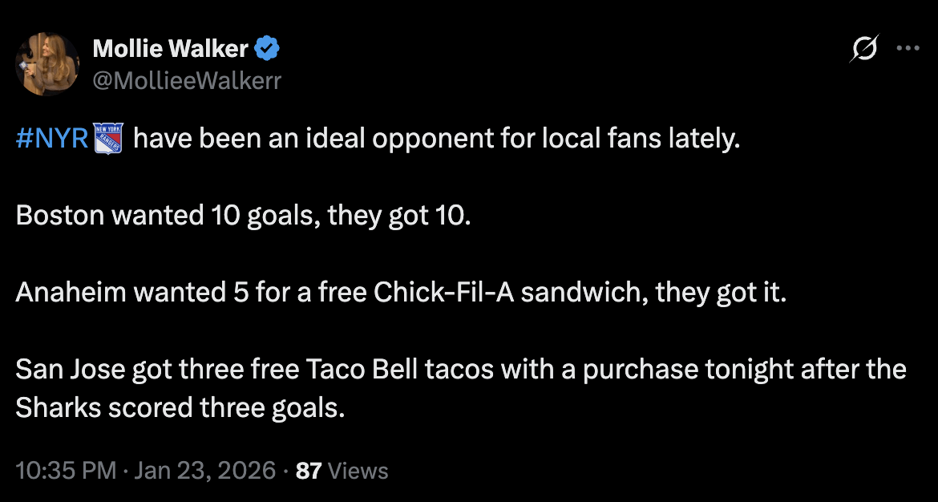The height and width of the screenshot is (502, 938).
Task: Open the #NYR hashtag feed
Action: pos(51,137)
